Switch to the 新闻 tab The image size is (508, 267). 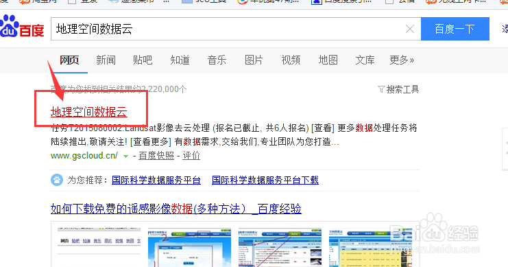[106, 60]
